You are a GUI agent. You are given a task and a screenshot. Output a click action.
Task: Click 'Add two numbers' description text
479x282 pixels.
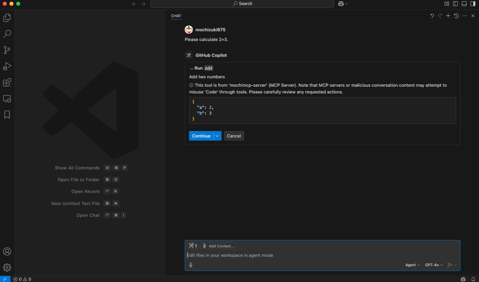point(207,77)
